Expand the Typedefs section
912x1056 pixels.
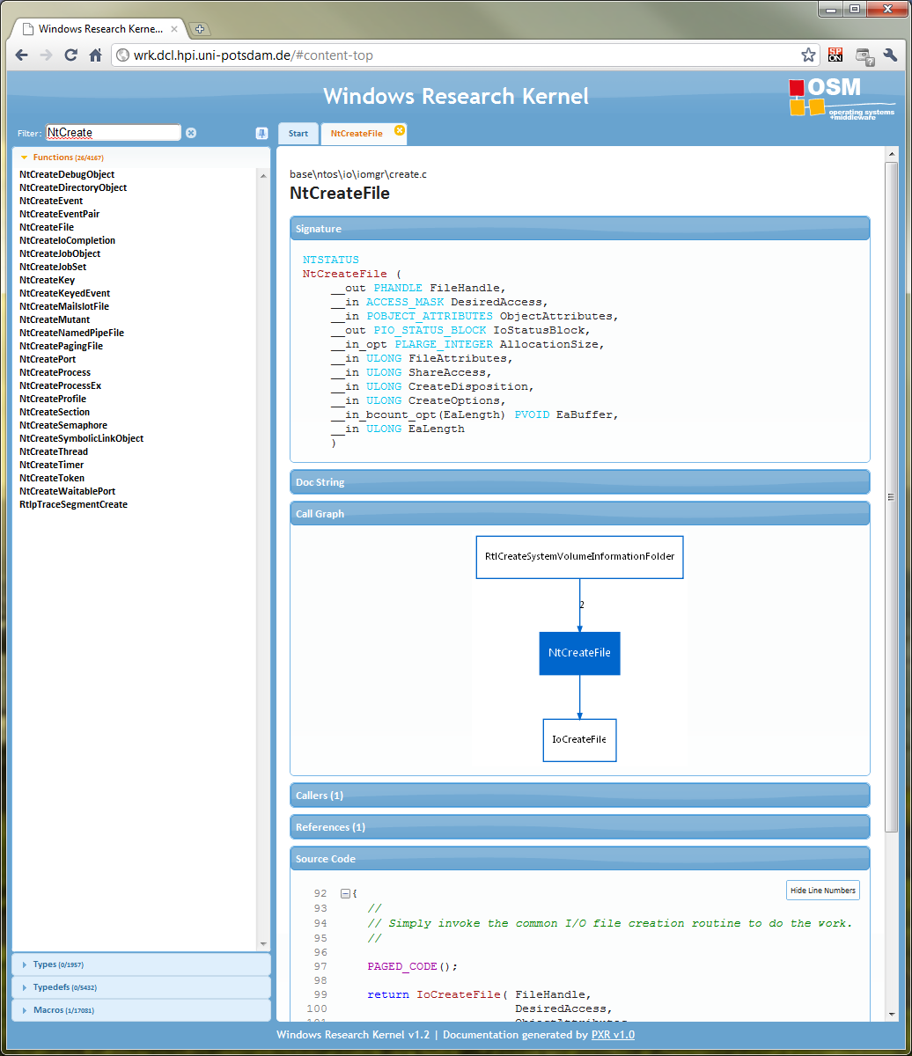[x=141, y=987]
